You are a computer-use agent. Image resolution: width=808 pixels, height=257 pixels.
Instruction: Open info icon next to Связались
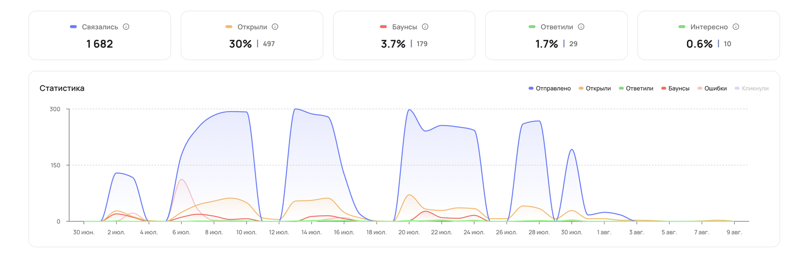coord(126,27)
